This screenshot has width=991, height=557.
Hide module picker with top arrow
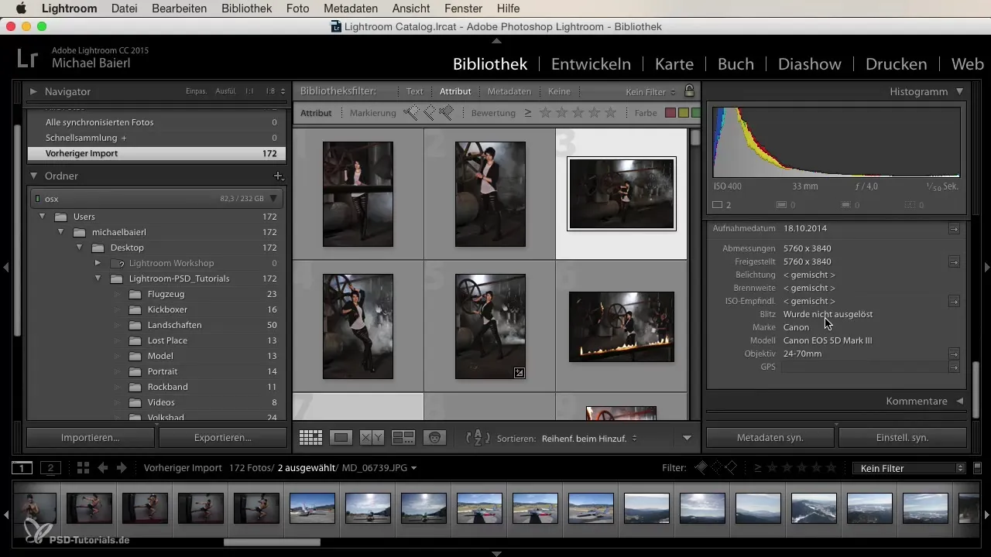(x=496, y=40)
